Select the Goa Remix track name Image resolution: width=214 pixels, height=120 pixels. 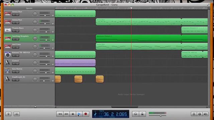[17, 69]
